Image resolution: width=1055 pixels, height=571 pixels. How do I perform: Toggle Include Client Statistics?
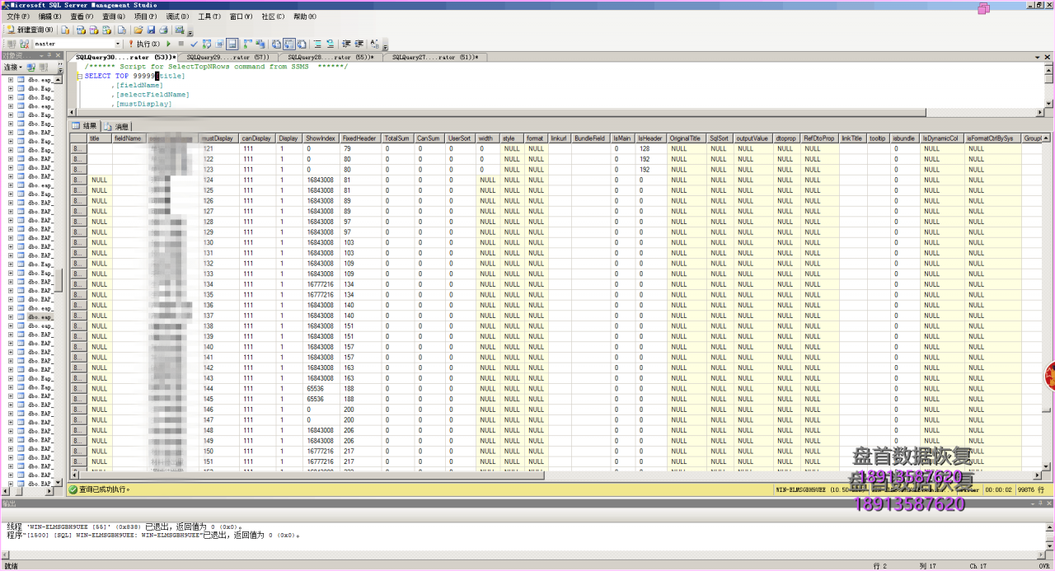click(x=260, y=44)
